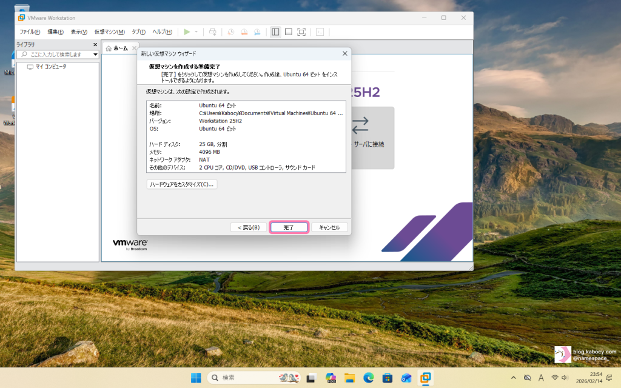
Task: Click the take snapshot clock icon
Action: 231,32
